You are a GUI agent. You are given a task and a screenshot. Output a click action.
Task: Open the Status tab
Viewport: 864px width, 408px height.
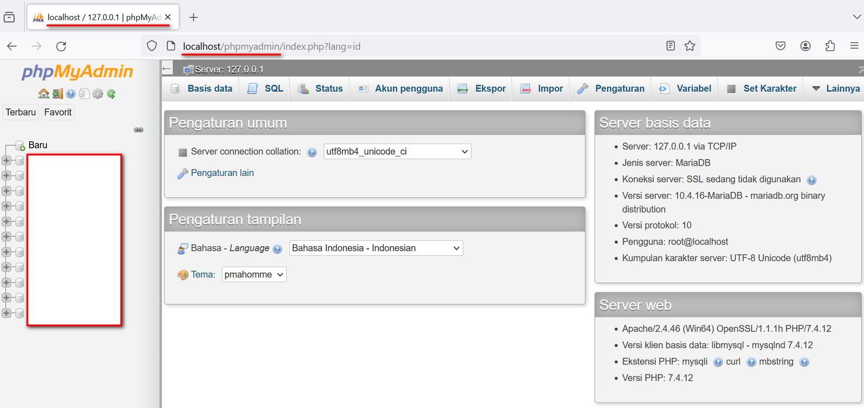tap(320, 89)
